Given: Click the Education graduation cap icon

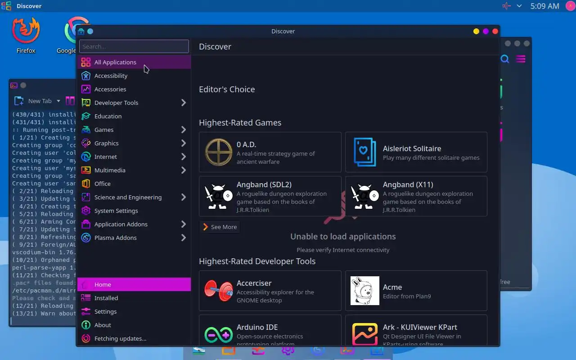Looking at the screenshot, I should 86,116.
